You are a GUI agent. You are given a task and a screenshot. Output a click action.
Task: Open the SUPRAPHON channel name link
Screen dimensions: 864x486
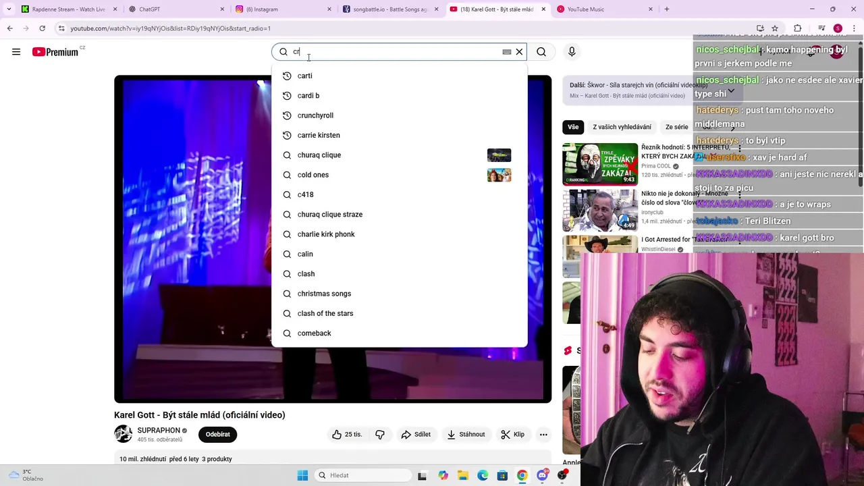159,430
